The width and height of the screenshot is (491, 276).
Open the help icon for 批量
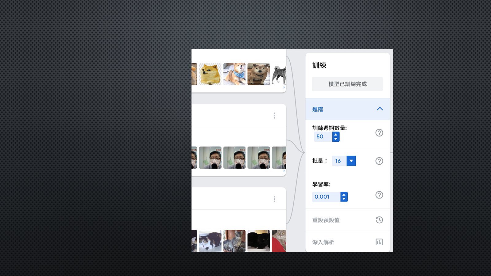(379, 161)
